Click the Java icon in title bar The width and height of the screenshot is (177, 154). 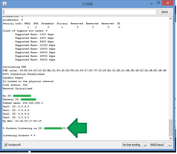click(5, 4)
